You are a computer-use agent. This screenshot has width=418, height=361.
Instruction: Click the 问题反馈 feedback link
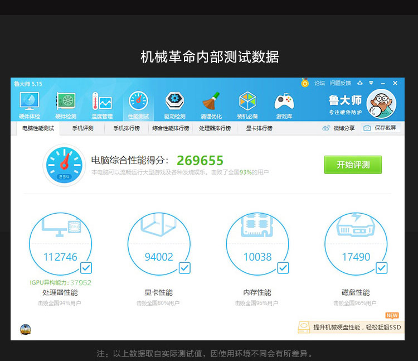[340, 83]
